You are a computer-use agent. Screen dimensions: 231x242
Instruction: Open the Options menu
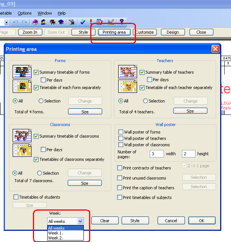click(x=25, y=13)
